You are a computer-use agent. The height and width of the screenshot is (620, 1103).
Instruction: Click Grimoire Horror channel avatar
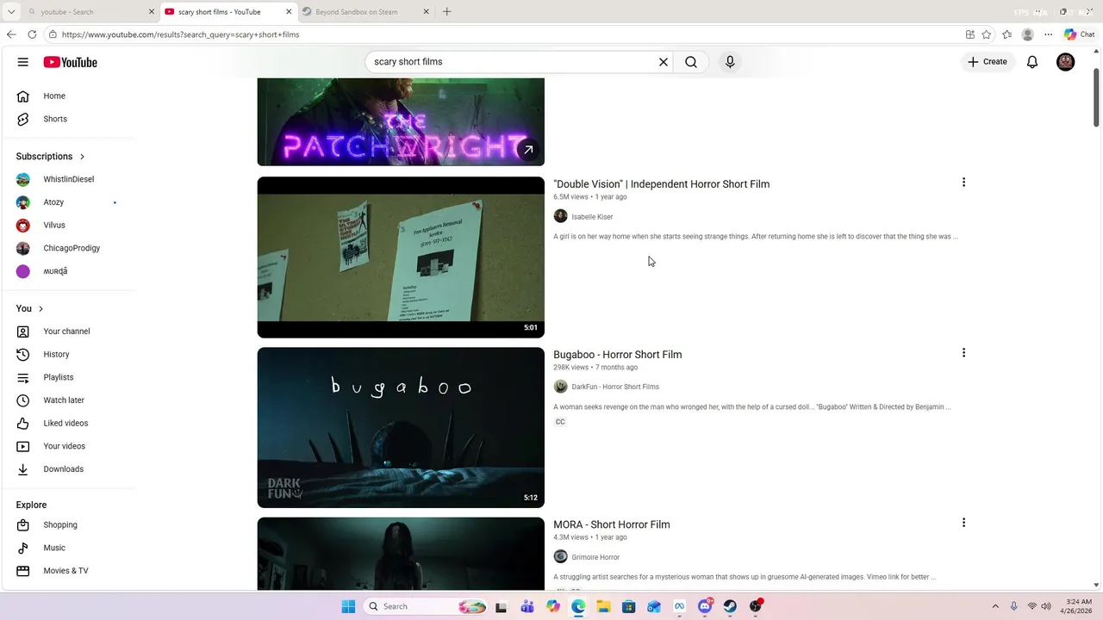click(x=560, y=557)
